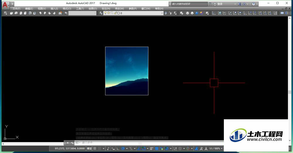Screen dimensions: 293x153
Task: Expand the Quick Access Toolbar customize arrow
Action: (x=12, y=4)
